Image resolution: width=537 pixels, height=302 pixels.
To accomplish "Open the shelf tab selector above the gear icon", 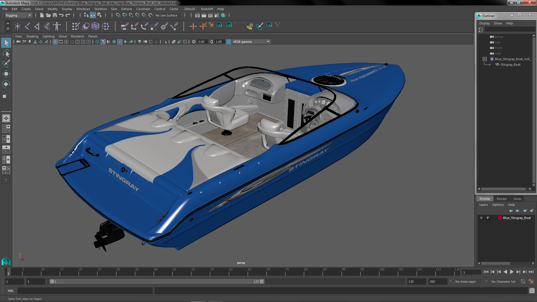I will click(8, 23).
